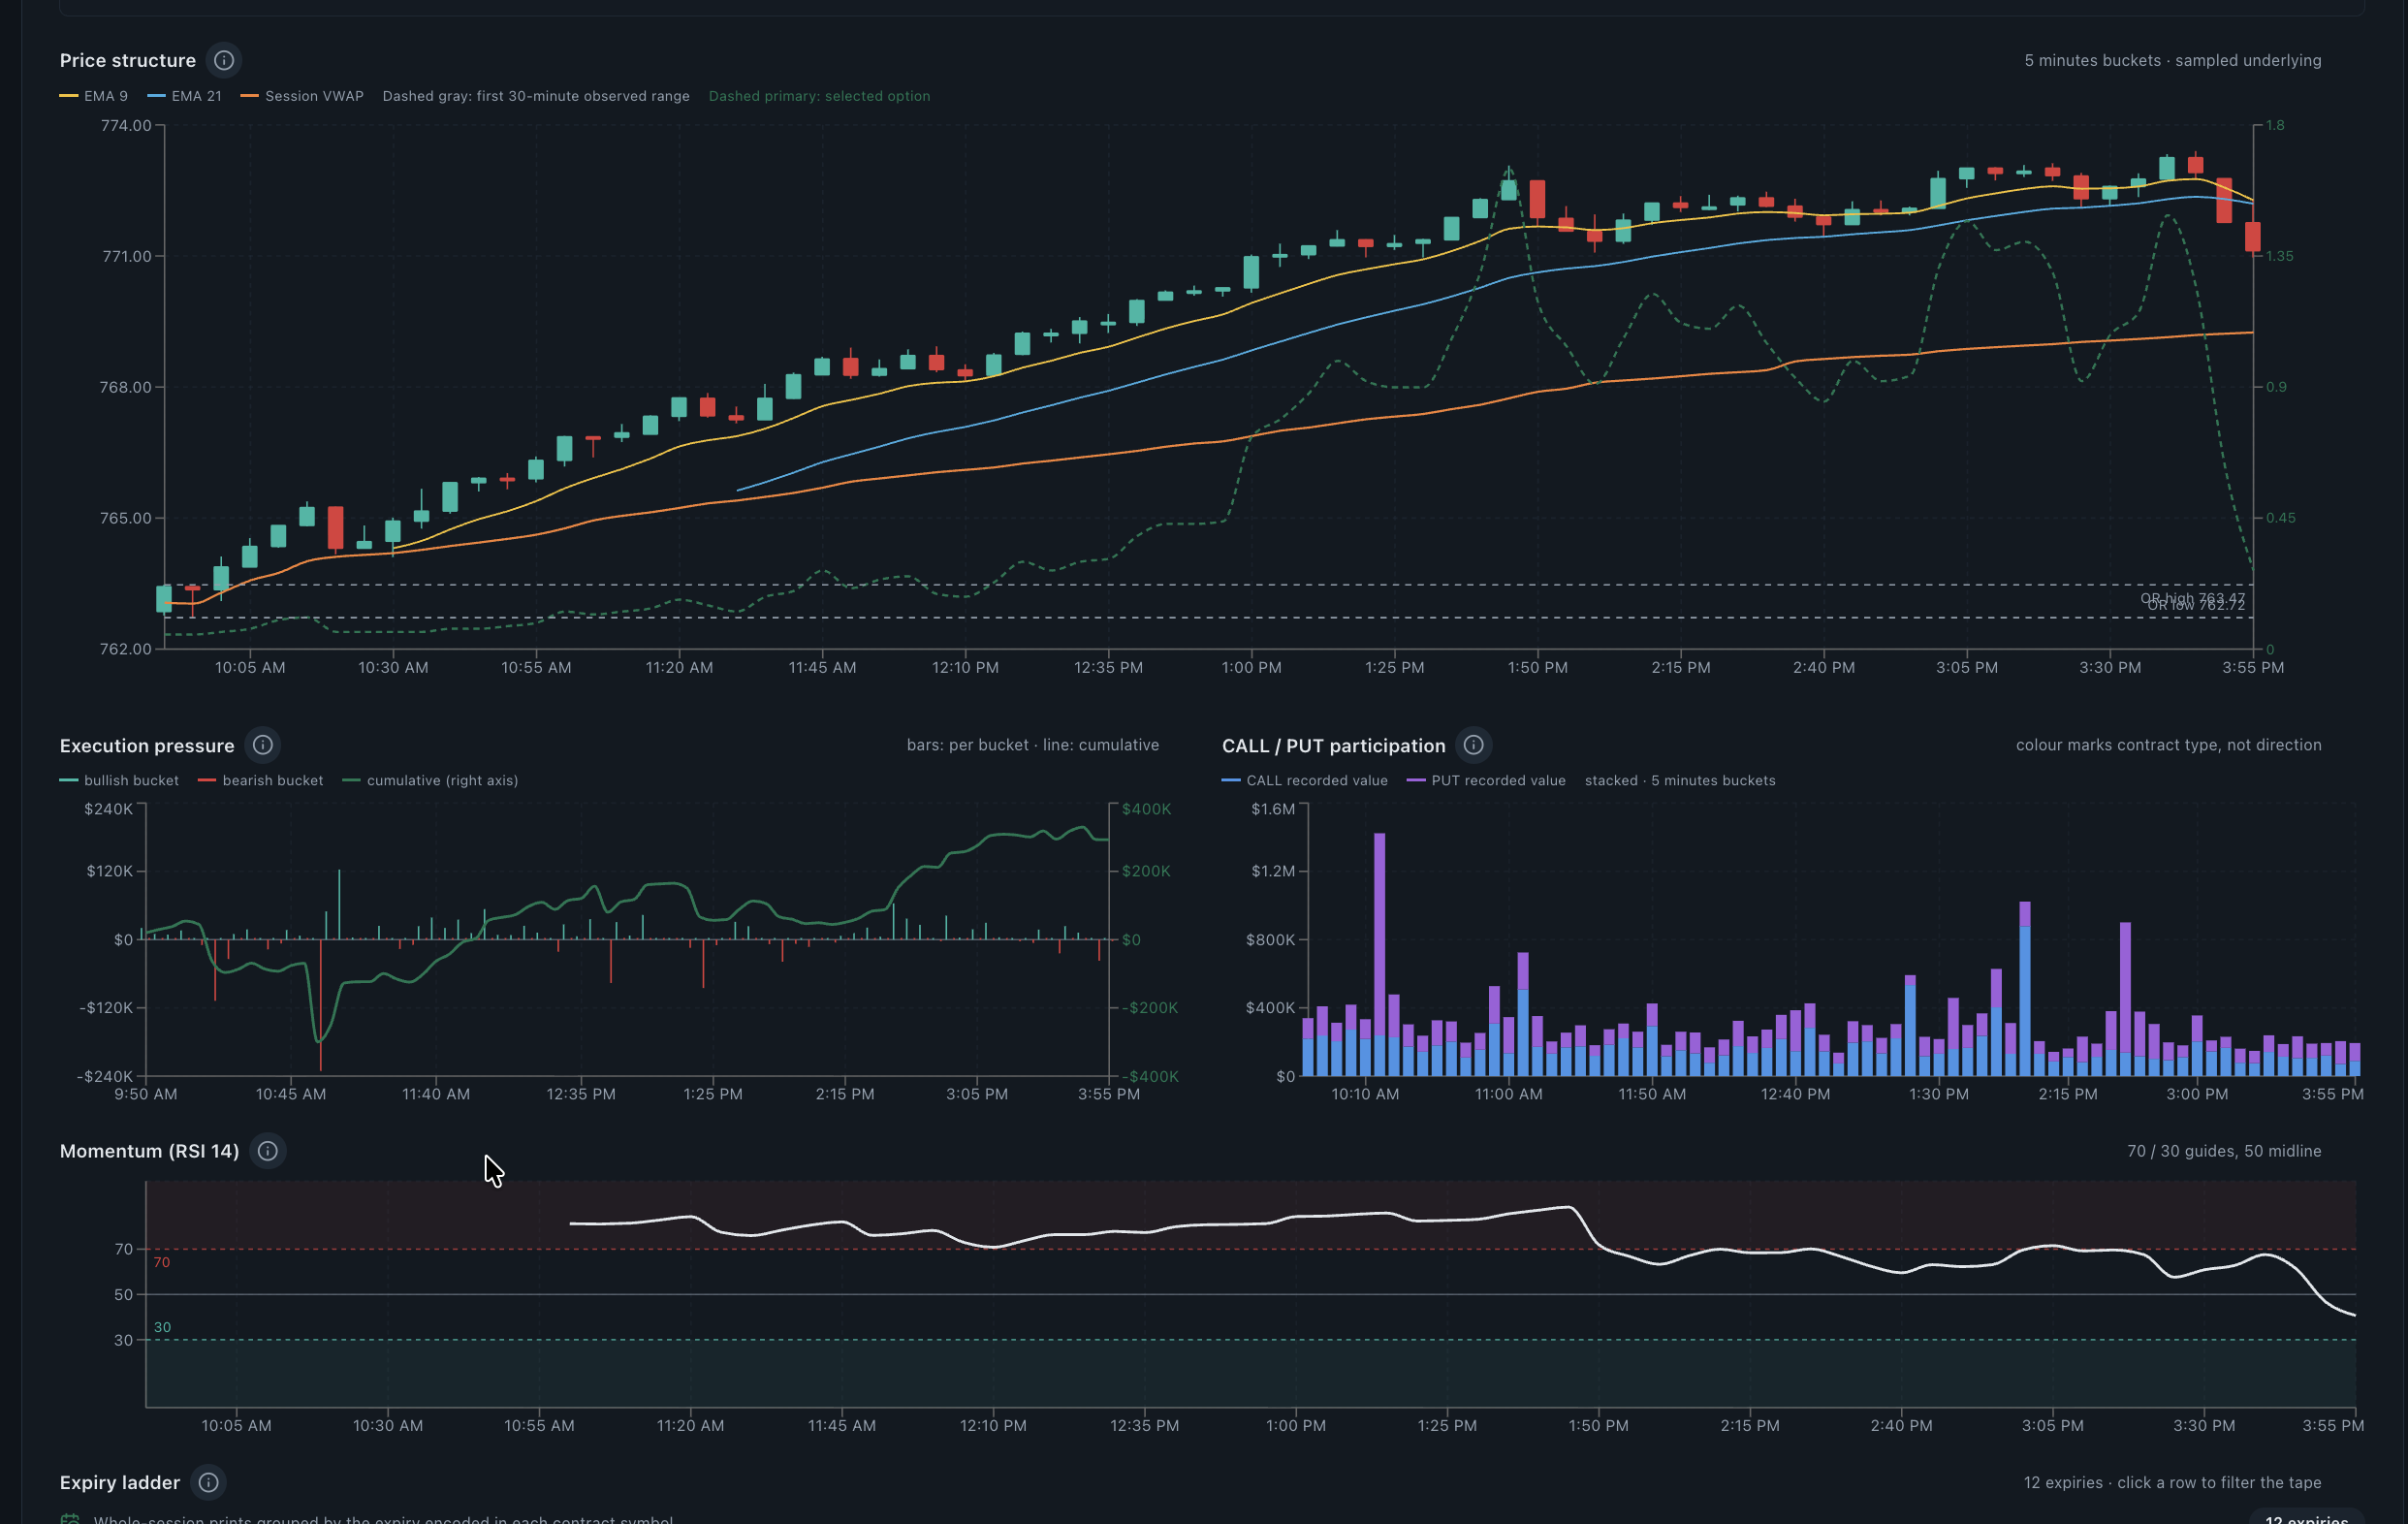Screen dimensions: 2408x1524
Task: Click 9:50 AM on the Execution pressure axis
Action: click(146, 1094)
